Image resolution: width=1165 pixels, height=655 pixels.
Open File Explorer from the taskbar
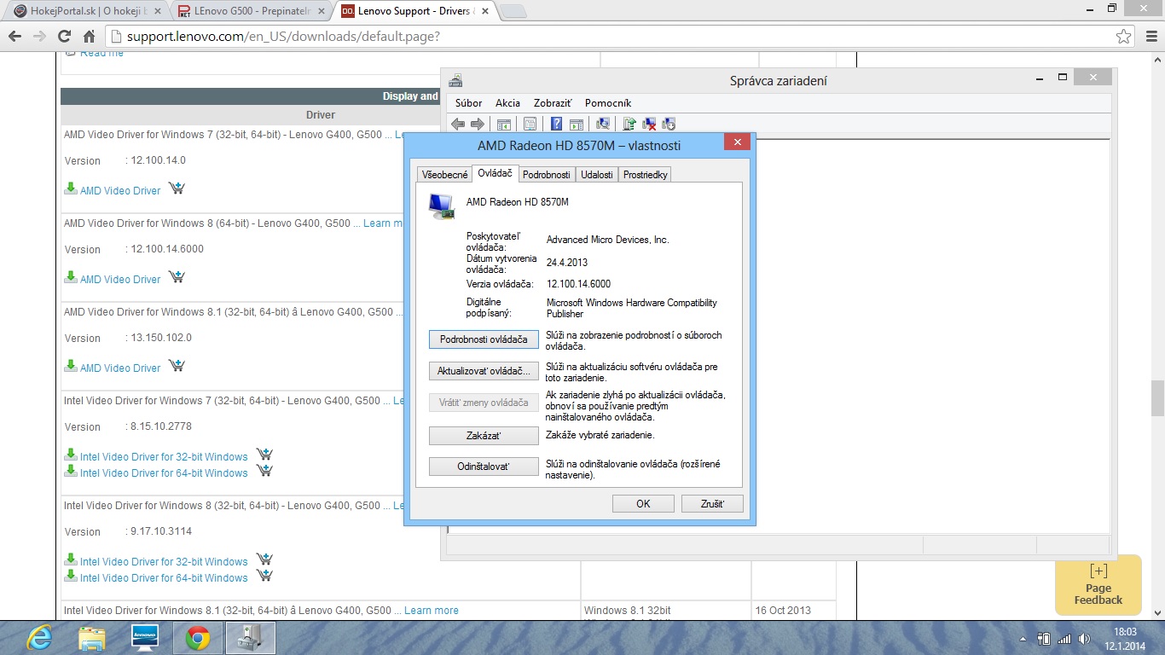pos(92,637)
